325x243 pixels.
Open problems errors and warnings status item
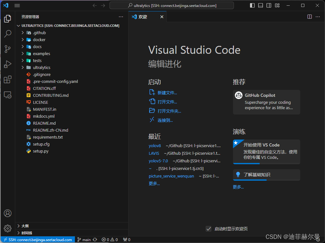[109, 240]
